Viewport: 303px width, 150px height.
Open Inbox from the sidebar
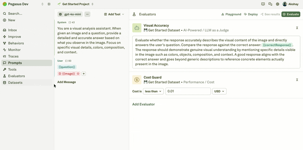click(27, 30)
